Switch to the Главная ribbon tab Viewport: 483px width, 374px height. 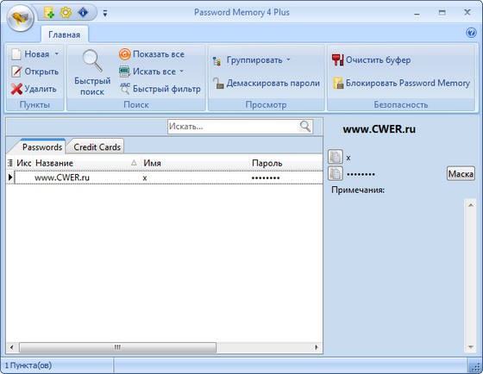pos(64,34)
